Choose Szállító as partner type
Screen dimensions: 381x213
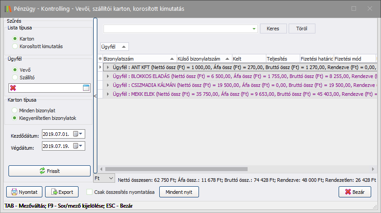16,77
